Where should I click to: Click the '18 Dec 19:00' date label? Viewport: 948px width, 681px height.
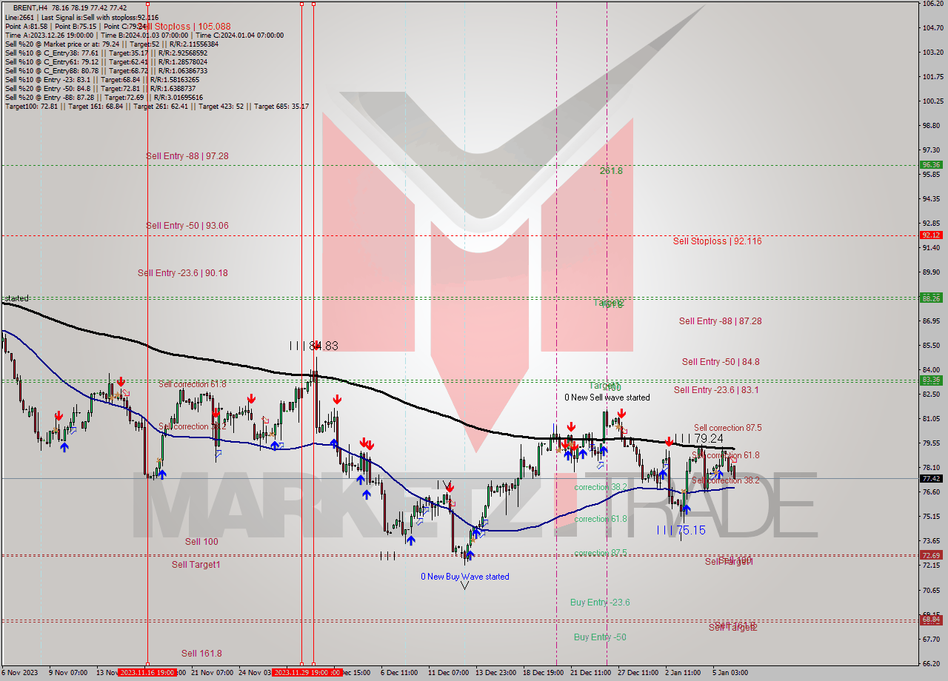(x=543, y=673)
